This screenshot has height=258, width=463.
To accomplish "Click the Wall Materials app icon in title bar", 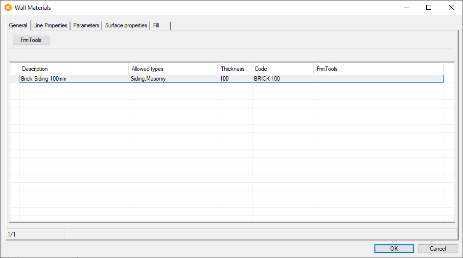I will pos(8,8).
